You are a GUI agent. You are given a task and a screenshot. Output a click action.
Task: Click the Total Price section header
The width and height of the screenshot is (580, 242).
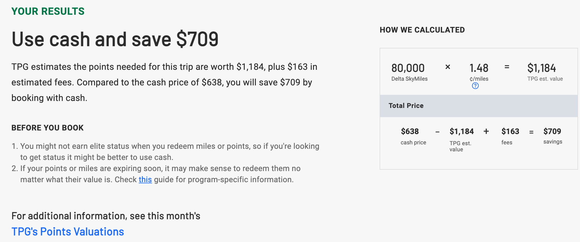point(406,106)
